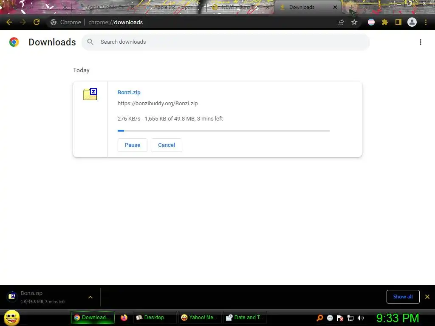Open Chrome's three-dot main menu

tap(426, 22)
